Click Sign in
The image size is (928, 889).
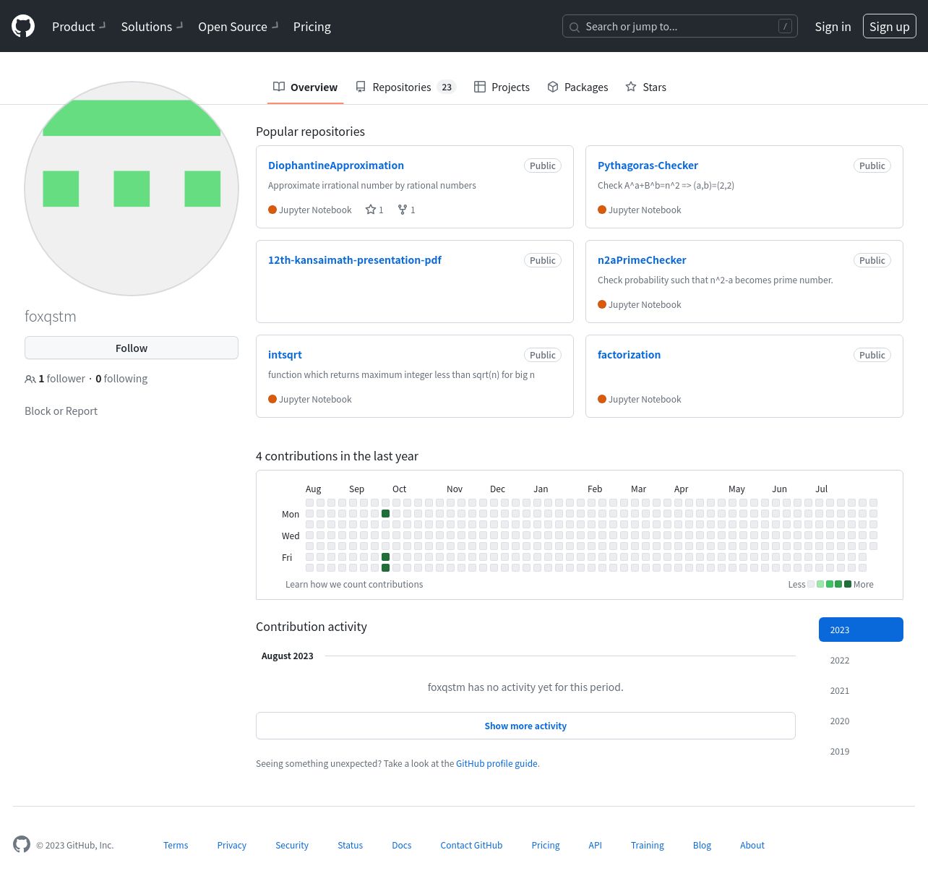[833, 27]
